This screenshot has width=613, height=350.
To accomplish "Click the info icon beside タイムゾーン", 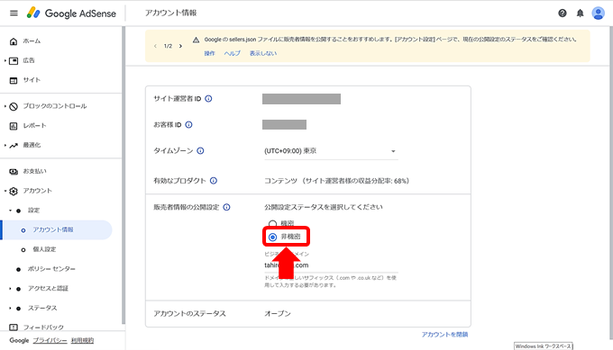I will pyautogui.click(x=200, y=151).
